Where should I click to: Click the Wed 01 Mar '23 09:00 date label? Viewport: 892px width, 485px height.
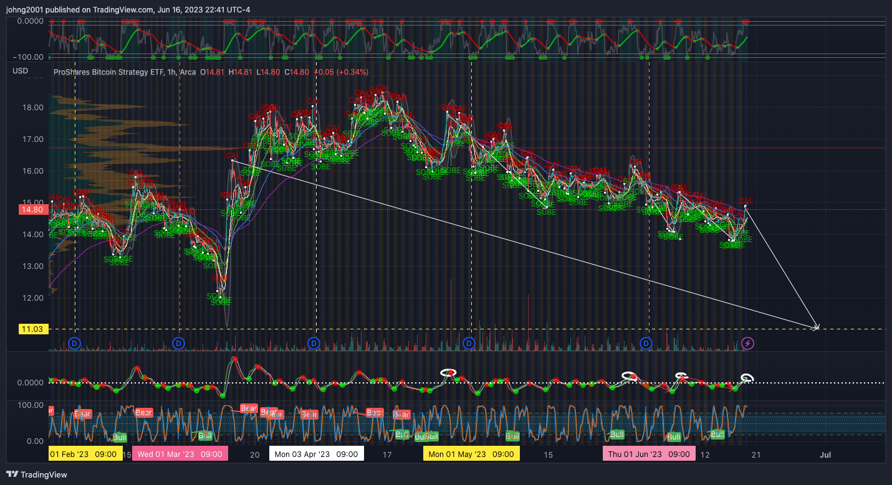pos(180,454)
